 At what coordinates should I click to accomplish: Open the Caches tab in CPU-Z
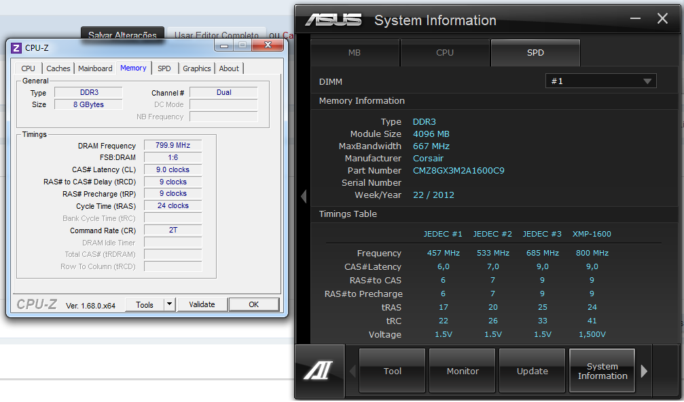pyautogui.click(x=58, y=68)
